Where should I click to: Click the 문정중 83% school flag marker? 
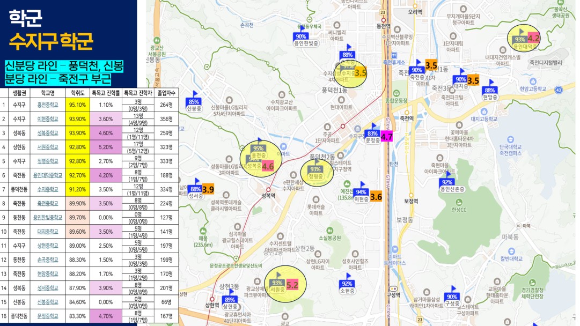(372, 135)
